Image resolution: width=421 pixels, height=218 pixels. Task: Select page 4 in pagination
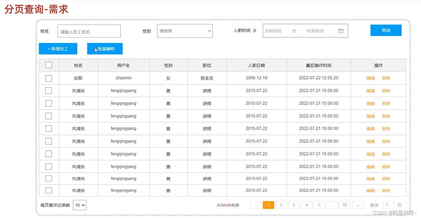pyautogui.click(x=307, y=205)
